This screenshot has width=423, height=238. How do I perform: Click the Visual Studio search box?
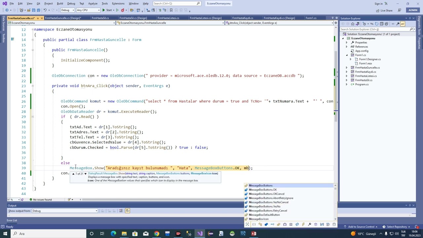(x=176, y=4)
